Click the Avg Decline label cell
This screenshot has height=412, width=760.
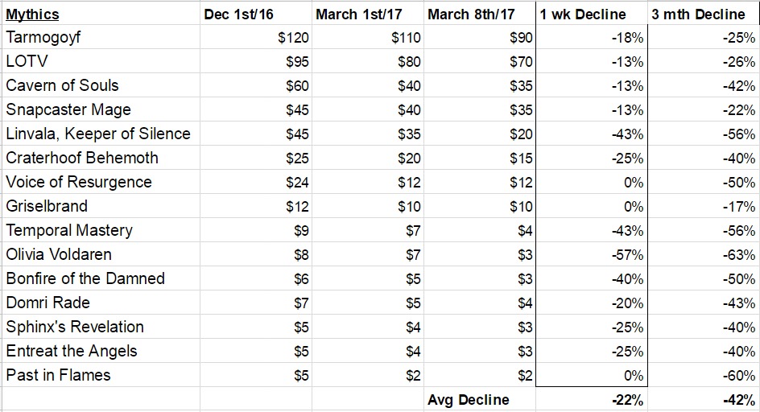[x=479, y=399]
